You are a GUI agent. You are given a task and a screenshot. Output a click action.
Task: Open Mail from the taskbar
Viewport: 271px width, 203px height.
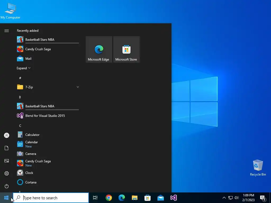[161, 198]
